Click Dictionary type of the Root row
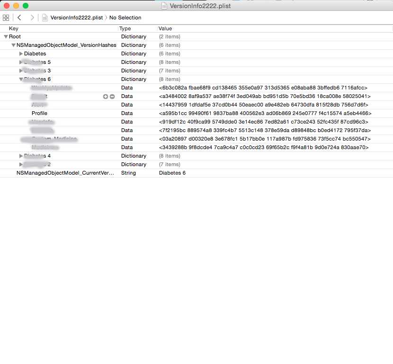The height and width of the screenshot is (364, 393). (134, 36)
